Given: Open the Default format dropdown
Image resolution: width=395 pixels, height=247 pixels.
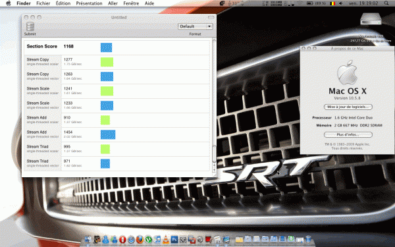Looking at the screenshot, I should tap(196, 26).
